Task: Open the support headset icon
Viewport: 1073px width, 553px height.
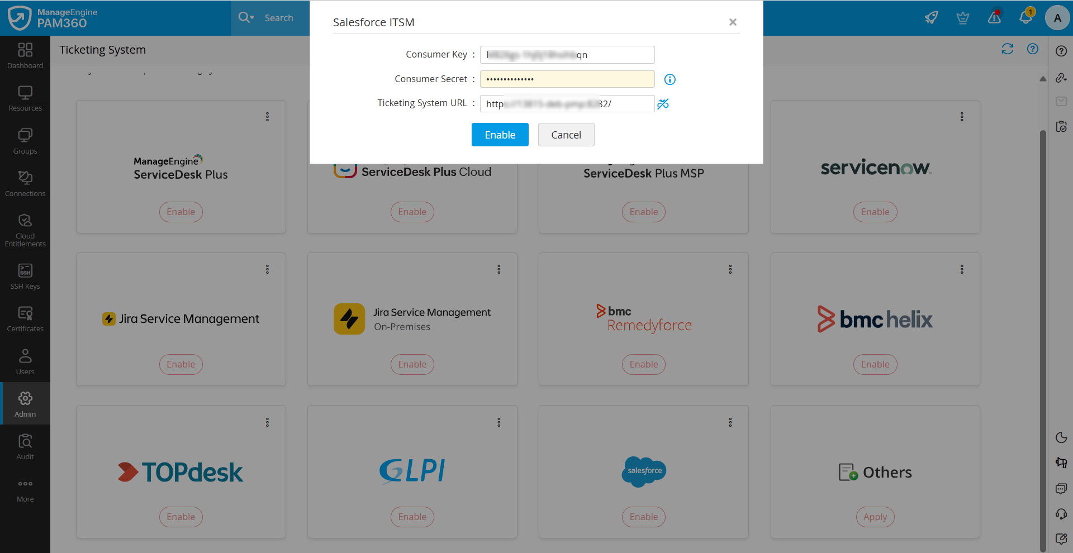Action: tap(1061, 514)
